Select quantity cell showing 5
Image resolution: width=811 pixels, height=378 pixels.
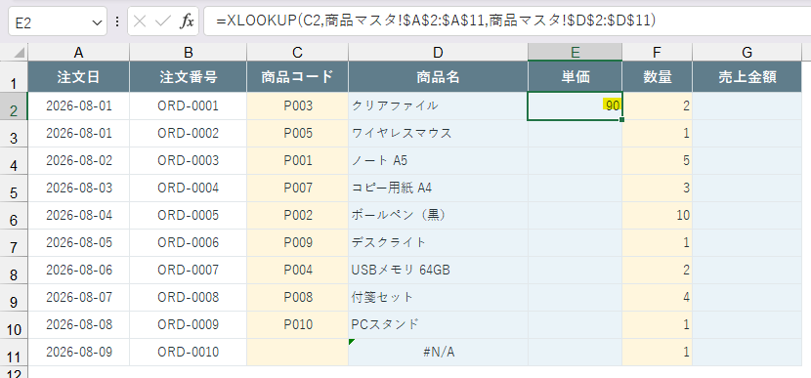point(657,161)
